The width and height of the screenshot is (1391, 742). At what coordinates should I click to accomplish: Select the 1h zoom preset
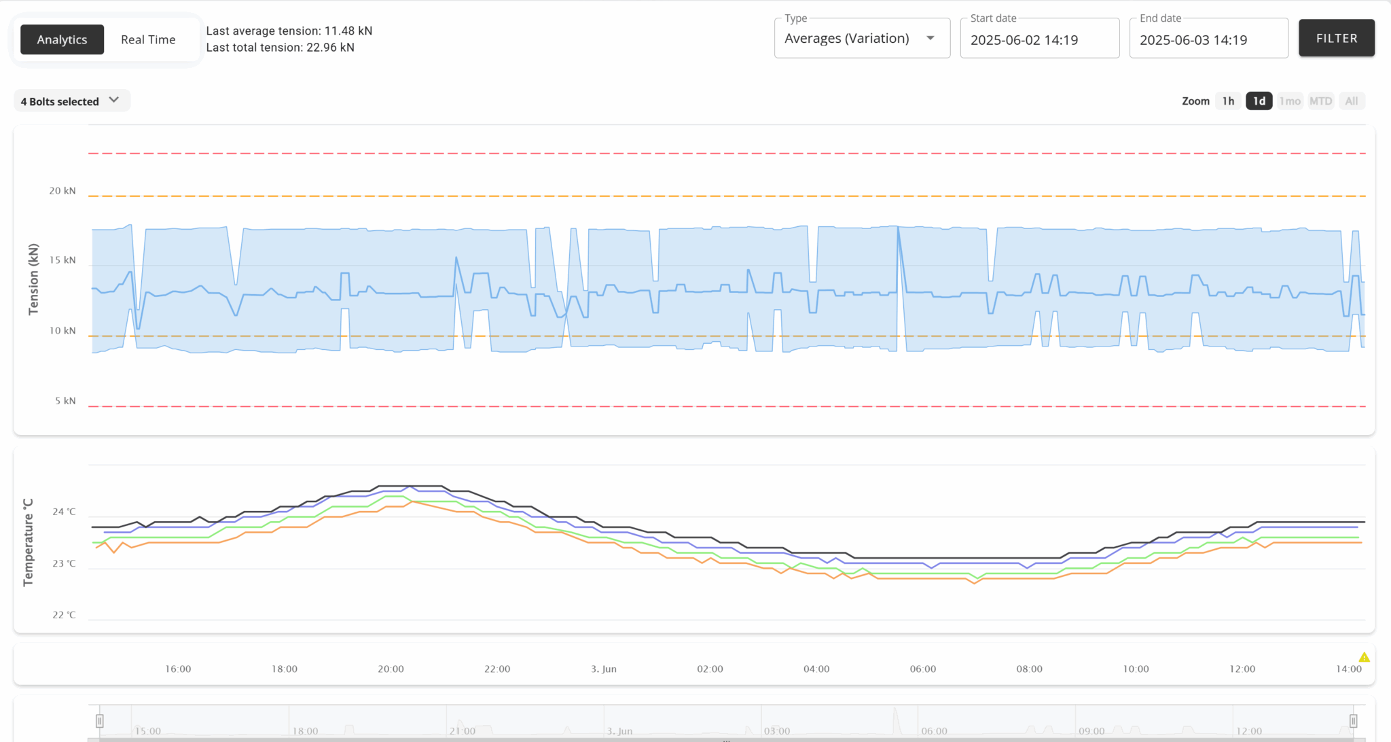(x=1227, y=101)
